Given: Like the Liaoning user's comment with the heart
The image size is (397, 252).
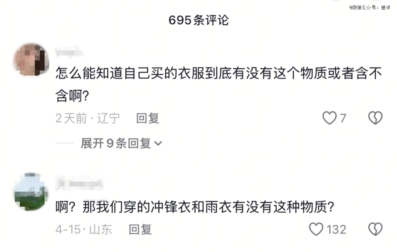Looking at the screenshot, I should pyautogui.click(x=329, y=118).
